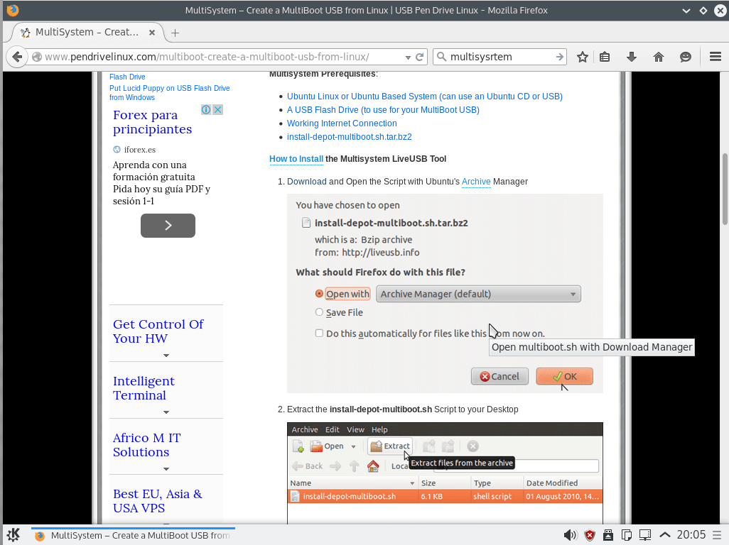The width and height of the screenshot is (729, 545).
Task: Open new tab with plus button
Action: pyautogui.click(x=175, y=33)
